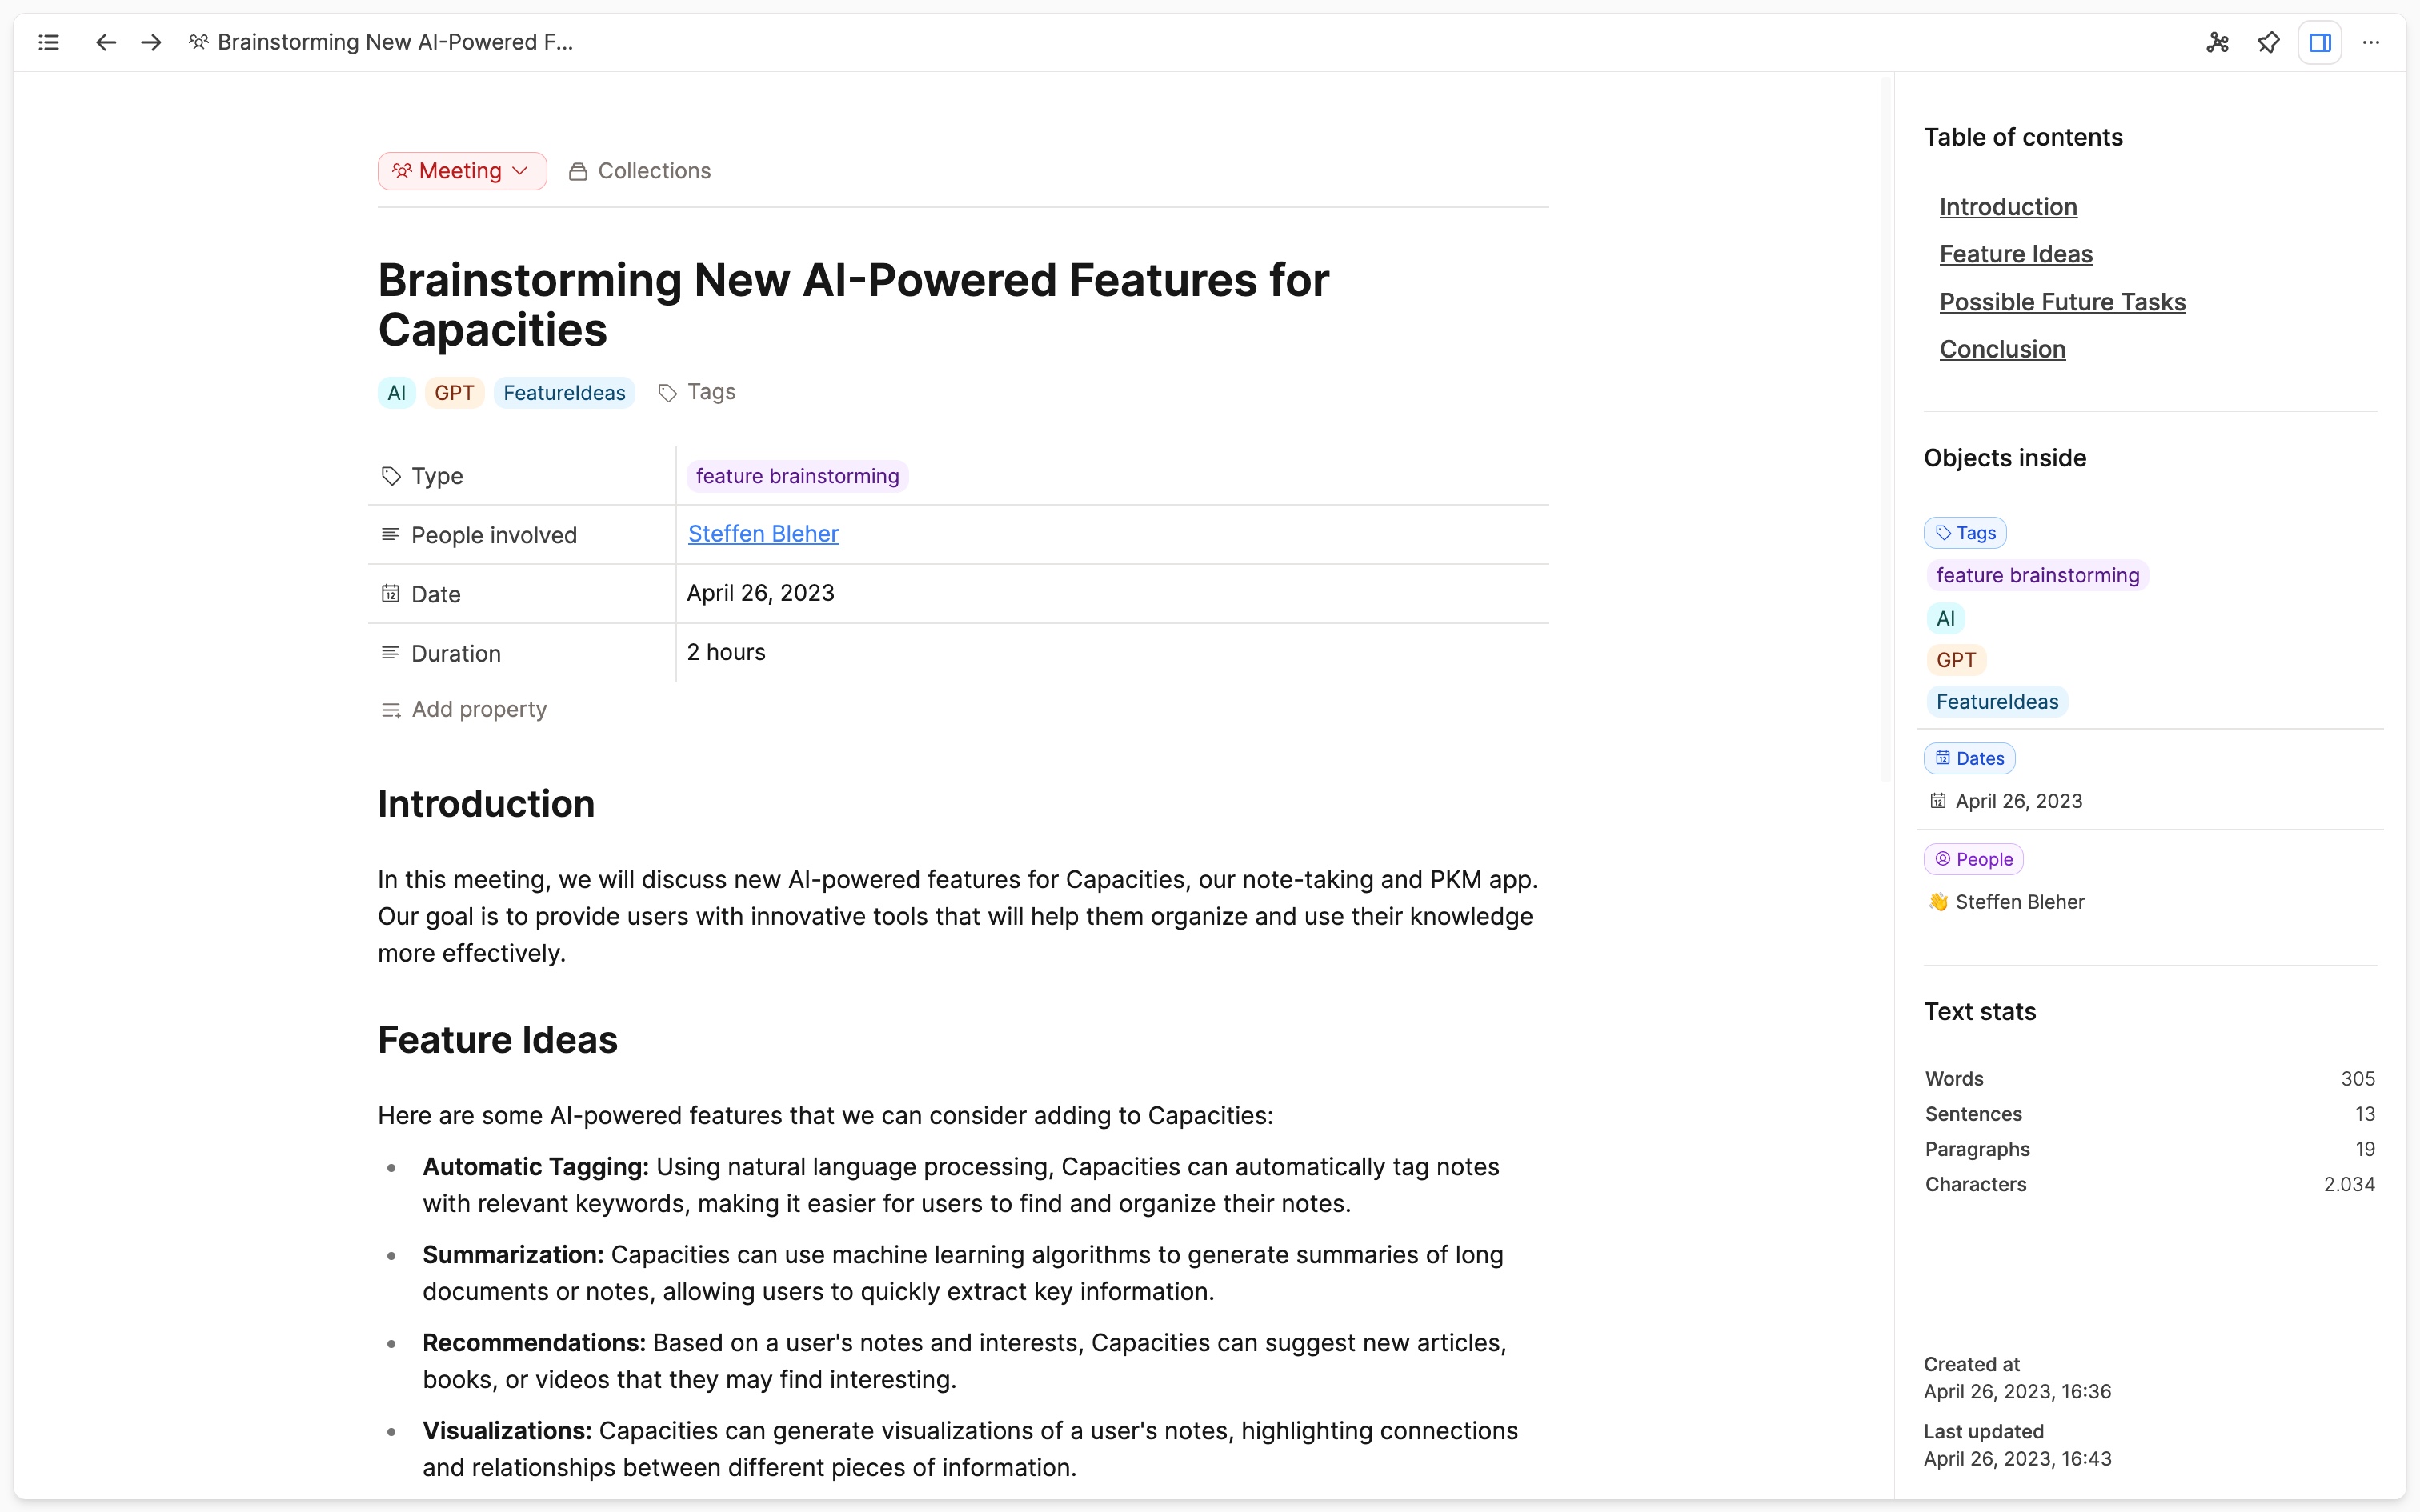
Task: Click the Characters count row
Action: (2150, 1184)
